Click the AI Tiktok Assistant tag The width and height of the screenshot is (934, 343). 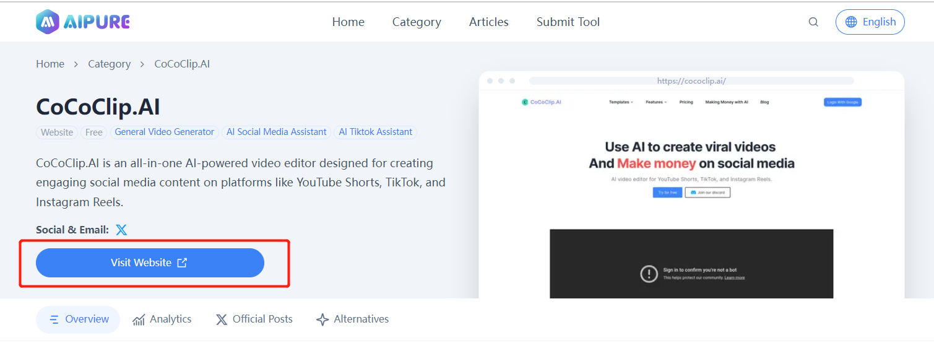376,132
